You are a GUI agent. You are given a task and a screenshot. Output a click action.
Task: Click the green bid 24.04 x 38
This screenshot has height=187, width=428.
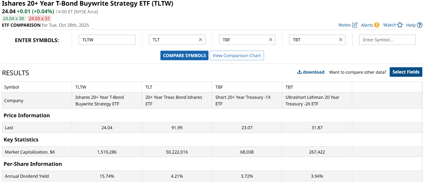[x=13, y=18]
